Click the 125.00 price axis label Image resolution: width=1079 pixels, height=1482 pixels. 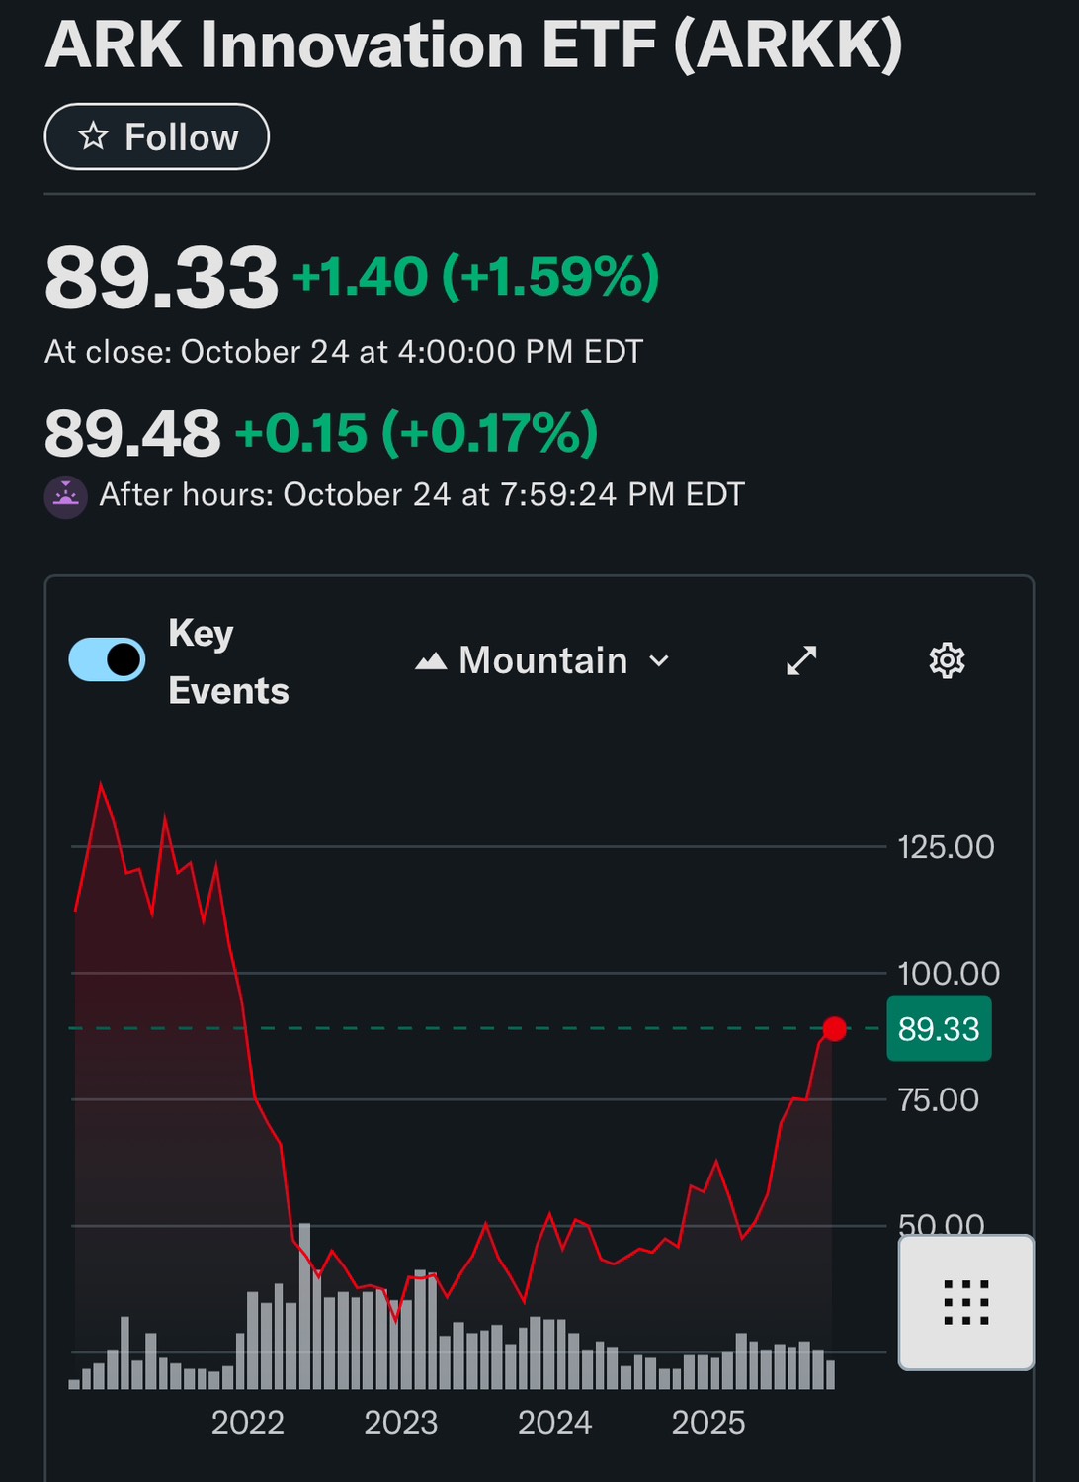(947, 846)
